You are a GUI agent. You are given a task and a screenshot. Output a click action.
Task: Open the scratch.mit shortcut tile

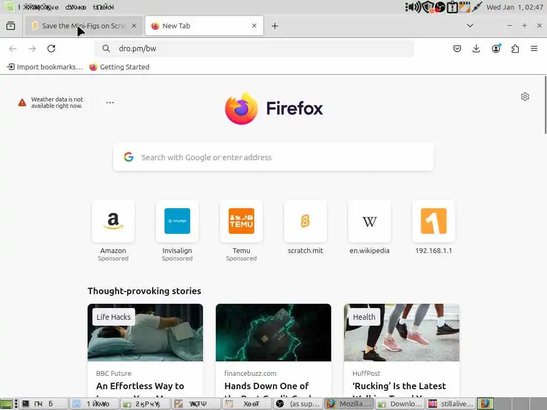click(x=305, y=227)
